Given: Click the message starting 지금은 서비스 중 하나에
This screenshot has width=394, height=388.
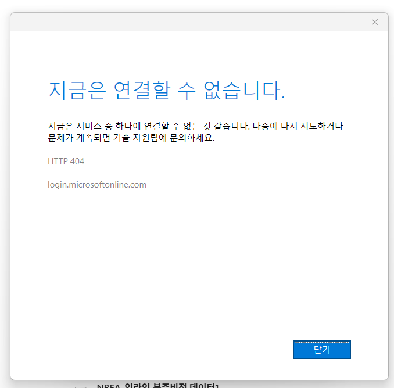Looking at the screenshot, I should [x=195, y=132].
